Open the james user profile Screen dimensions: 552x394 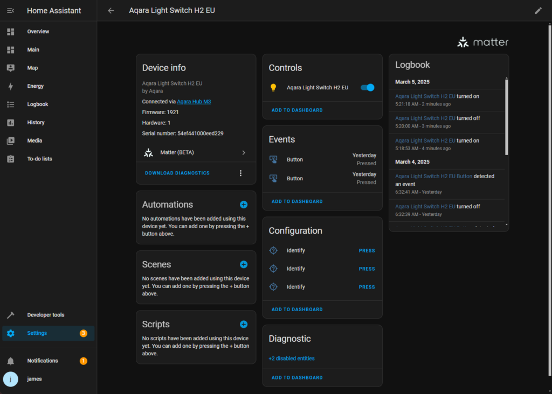point(34,379)
